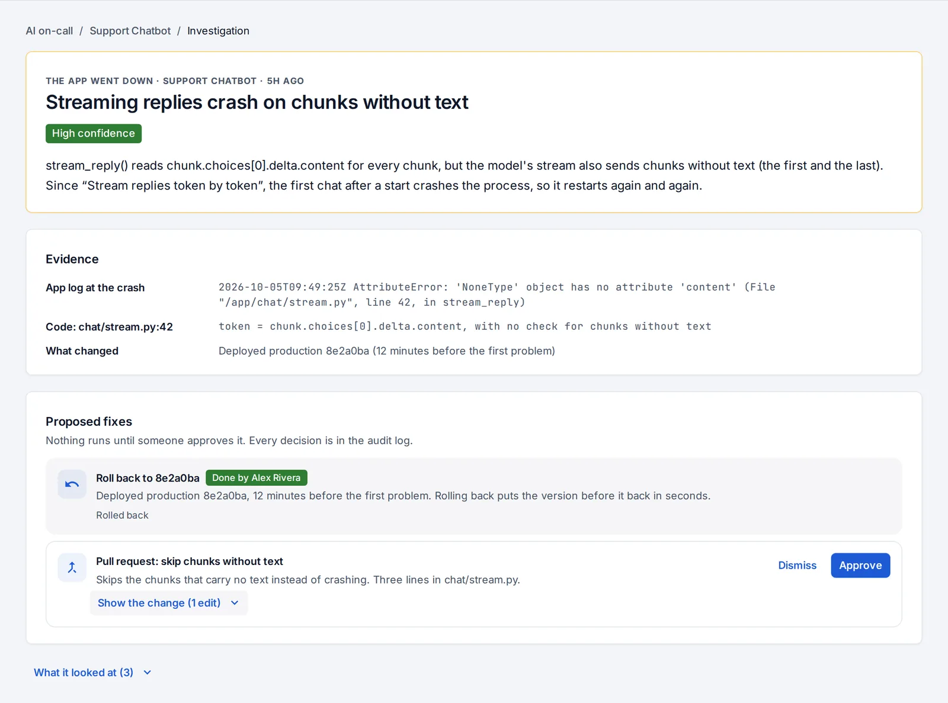Click the Skips the chunks description text
Viewport: 948px width, 703px height.
(x=308, y=580)
